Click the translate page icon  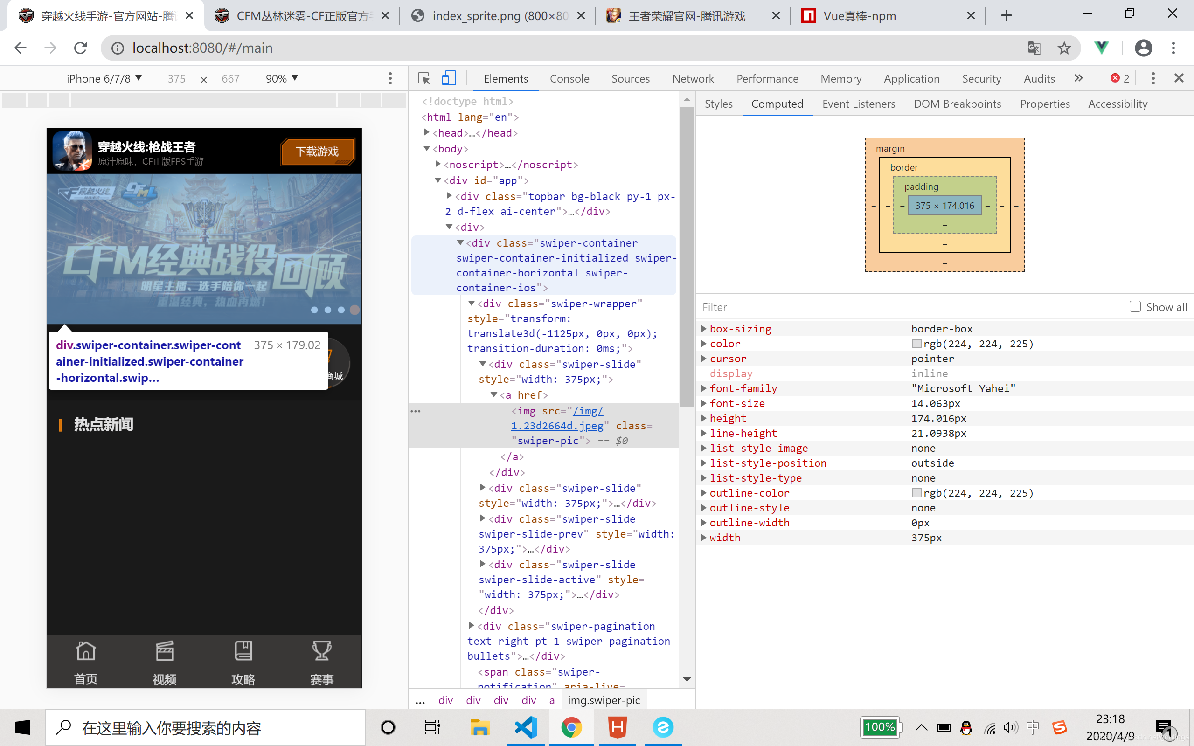(1034, 48)
